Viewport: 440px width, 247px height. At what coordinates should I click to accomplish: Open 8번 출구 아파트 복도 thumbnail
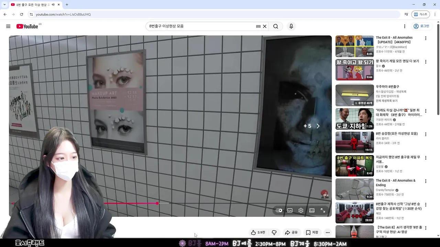pyautogui.click(x=354, y=166)
